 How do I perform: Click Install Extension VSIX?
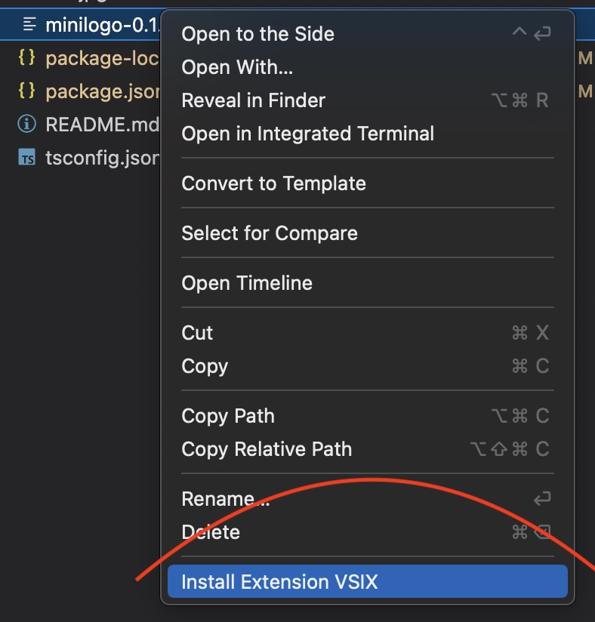279,582
